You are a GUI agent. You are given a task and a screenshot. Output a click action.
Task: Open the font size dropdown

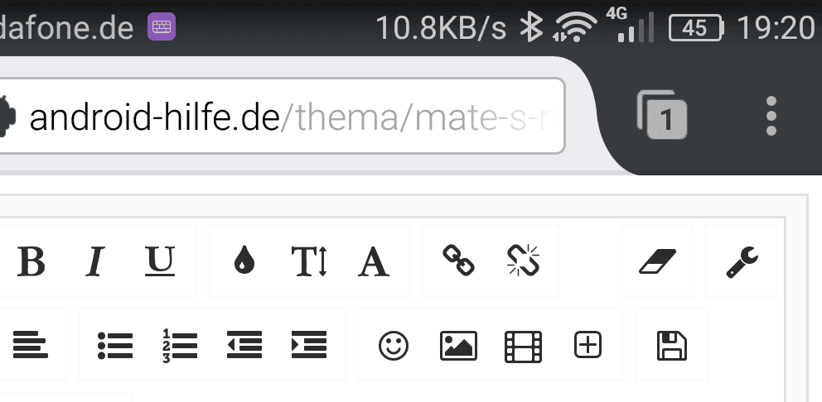pos(309,261)
